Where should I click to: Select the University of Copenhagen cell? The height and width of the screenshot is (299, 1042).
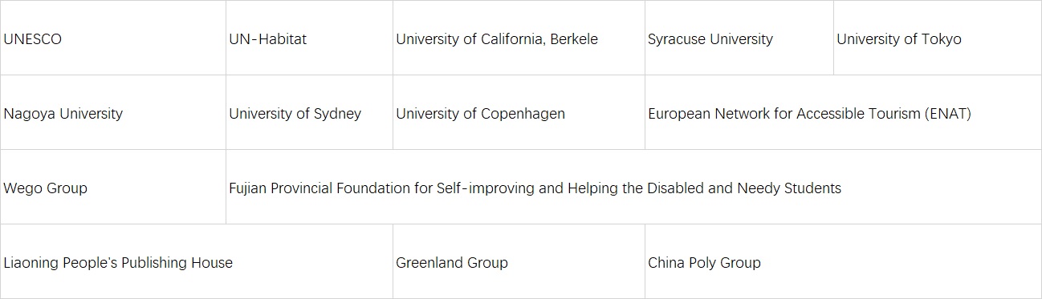coord(519,113)
